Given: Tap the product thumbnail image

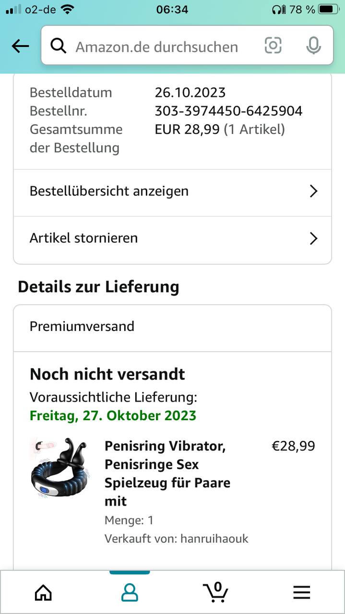Looking at the screenshot, I should (59, 467).
